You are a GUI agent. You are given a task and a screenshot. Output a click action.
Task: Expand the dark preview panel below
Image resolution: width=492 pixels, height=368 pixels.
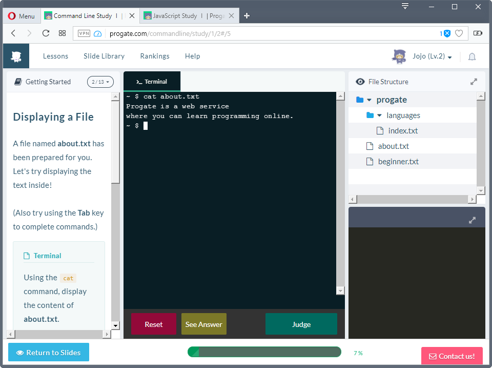tap(472, 220)
